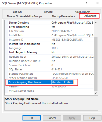Close the SQL Server Properties dialog
This screenshot has height=122, width=102.
pos(97,3)
